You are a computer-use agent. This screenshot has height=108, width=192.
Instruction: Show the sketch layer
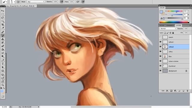tap(160, 37)
